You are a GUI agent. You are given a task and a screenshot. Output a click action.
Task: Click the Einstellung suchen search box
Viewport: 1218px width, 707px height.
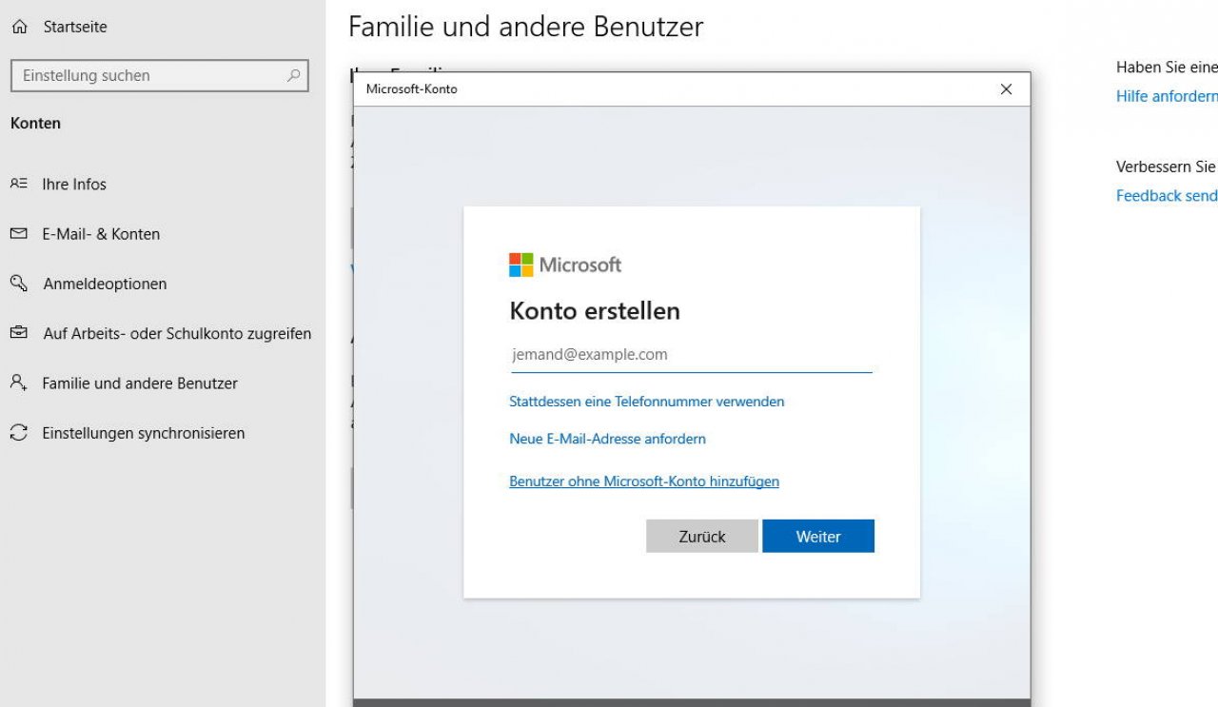(x=160, y=75)
